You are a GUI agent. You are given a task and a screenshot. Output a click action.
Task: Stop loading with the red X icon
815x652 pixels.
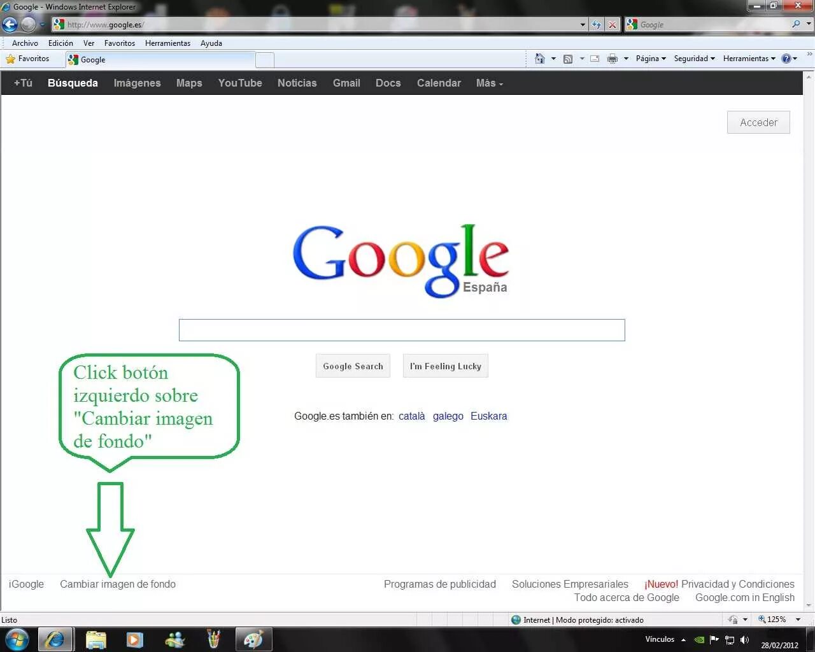(613, 25)
